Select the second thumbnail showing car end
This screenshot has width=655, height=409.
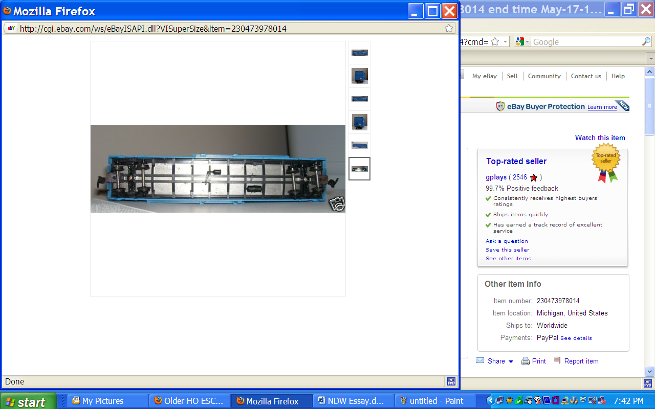point(359,76)
